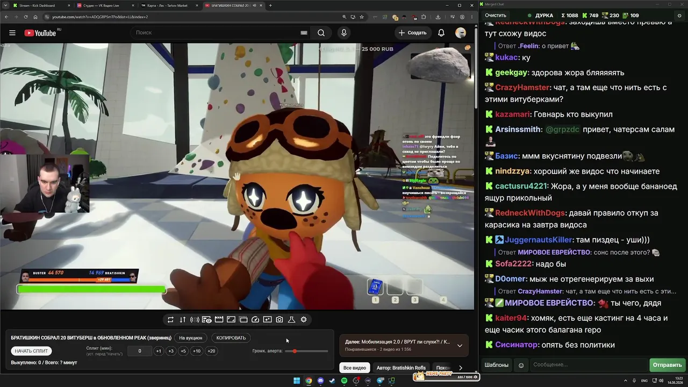Open Merged Chat settings gear
Screen dimensions: 688x387
click(x=679, y=16)
